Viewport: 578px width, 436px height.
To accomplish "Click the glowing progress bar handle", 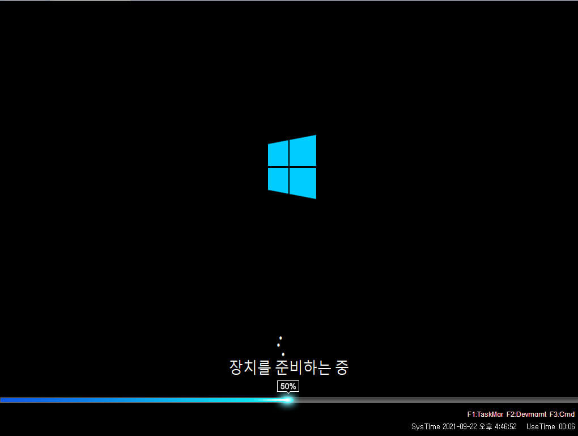I will pyautogui.click(x=288, y=400).
